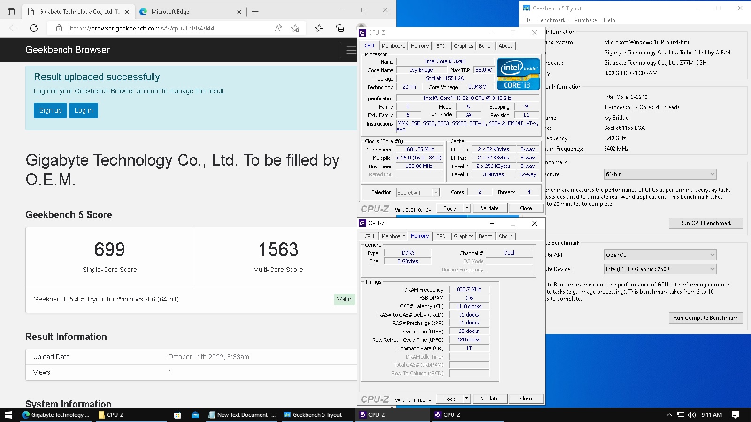The image size is (751, 422).
Task: Open the action center notifications icon
Action: (x=736, y=415)
